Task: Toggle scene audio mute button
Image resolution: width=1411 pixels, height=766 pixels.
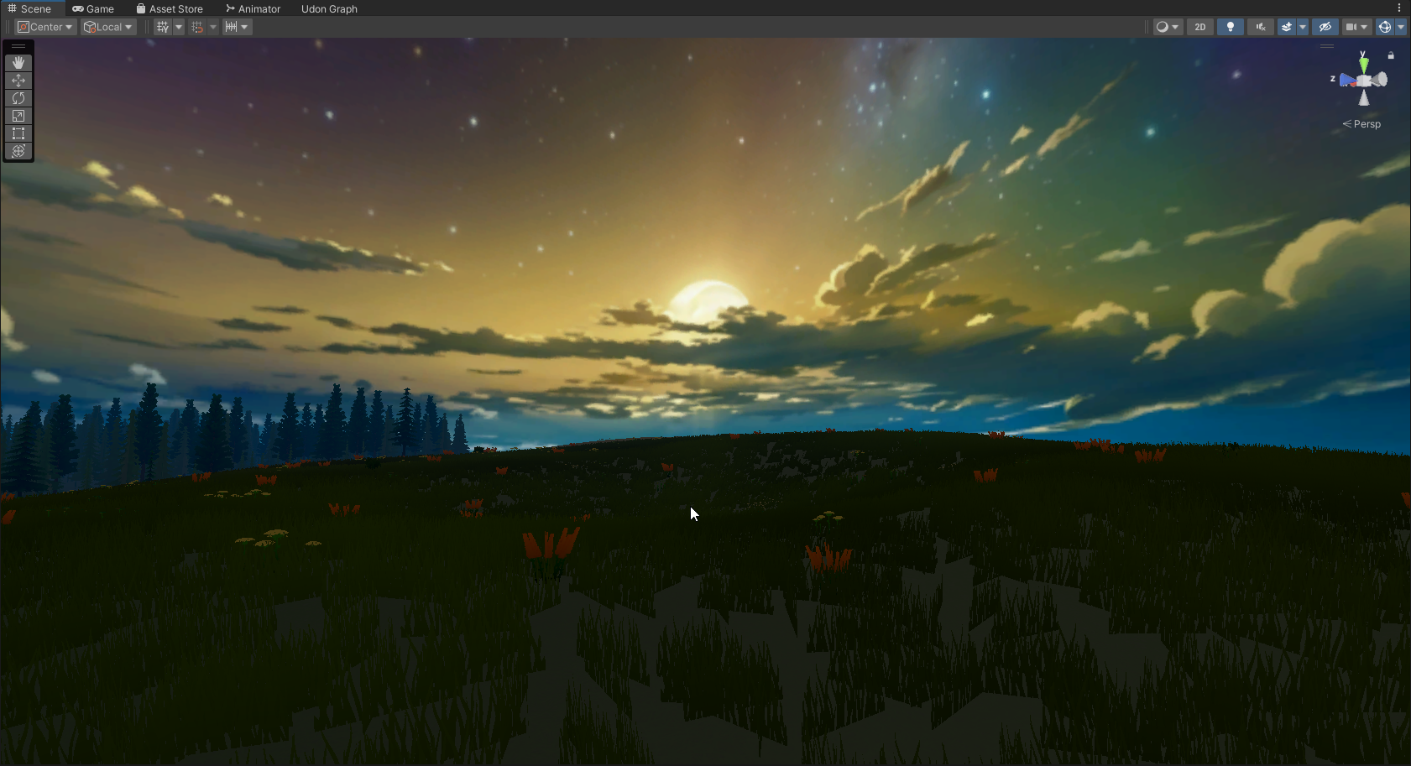Action: point(1261,27)
